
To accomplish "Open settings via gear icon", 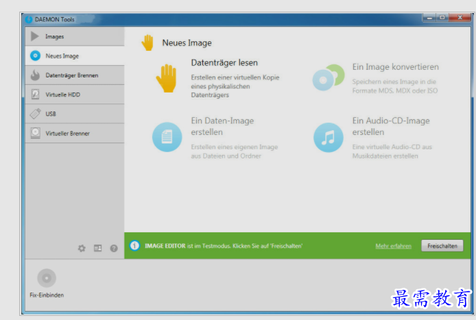I will pyautogui.click(x=82, y=249).
